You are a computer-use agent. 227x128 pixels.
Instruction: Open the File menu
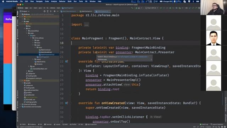(x=21, y=1)
